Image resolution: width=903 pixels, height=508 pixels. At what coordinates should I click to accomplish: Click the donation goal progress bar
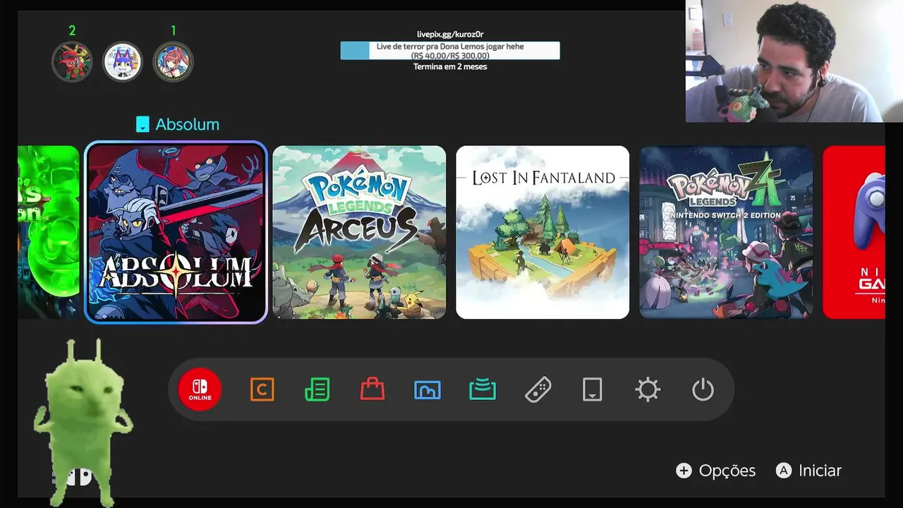click(450, 51)
